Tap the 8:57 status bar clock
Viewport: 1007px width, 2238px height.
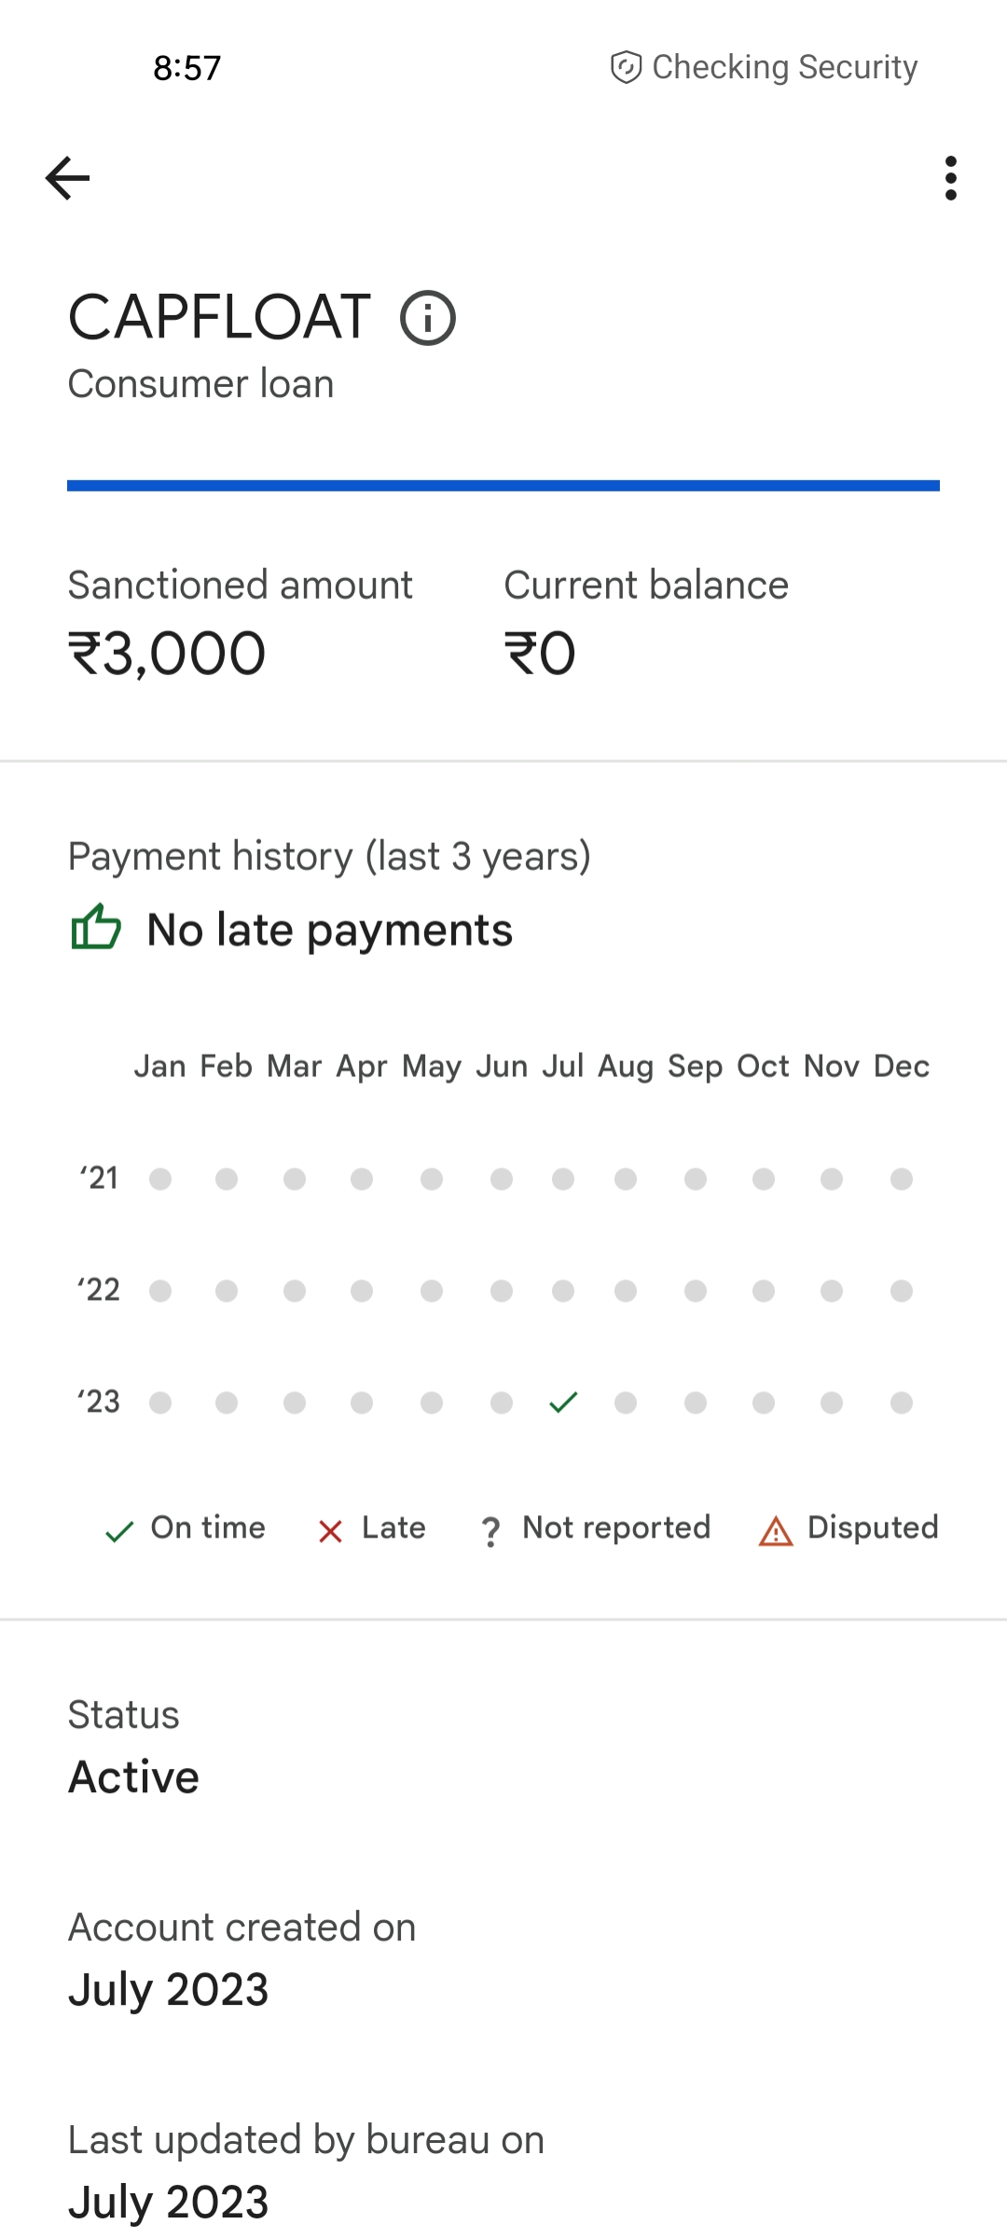pos(187,68)
